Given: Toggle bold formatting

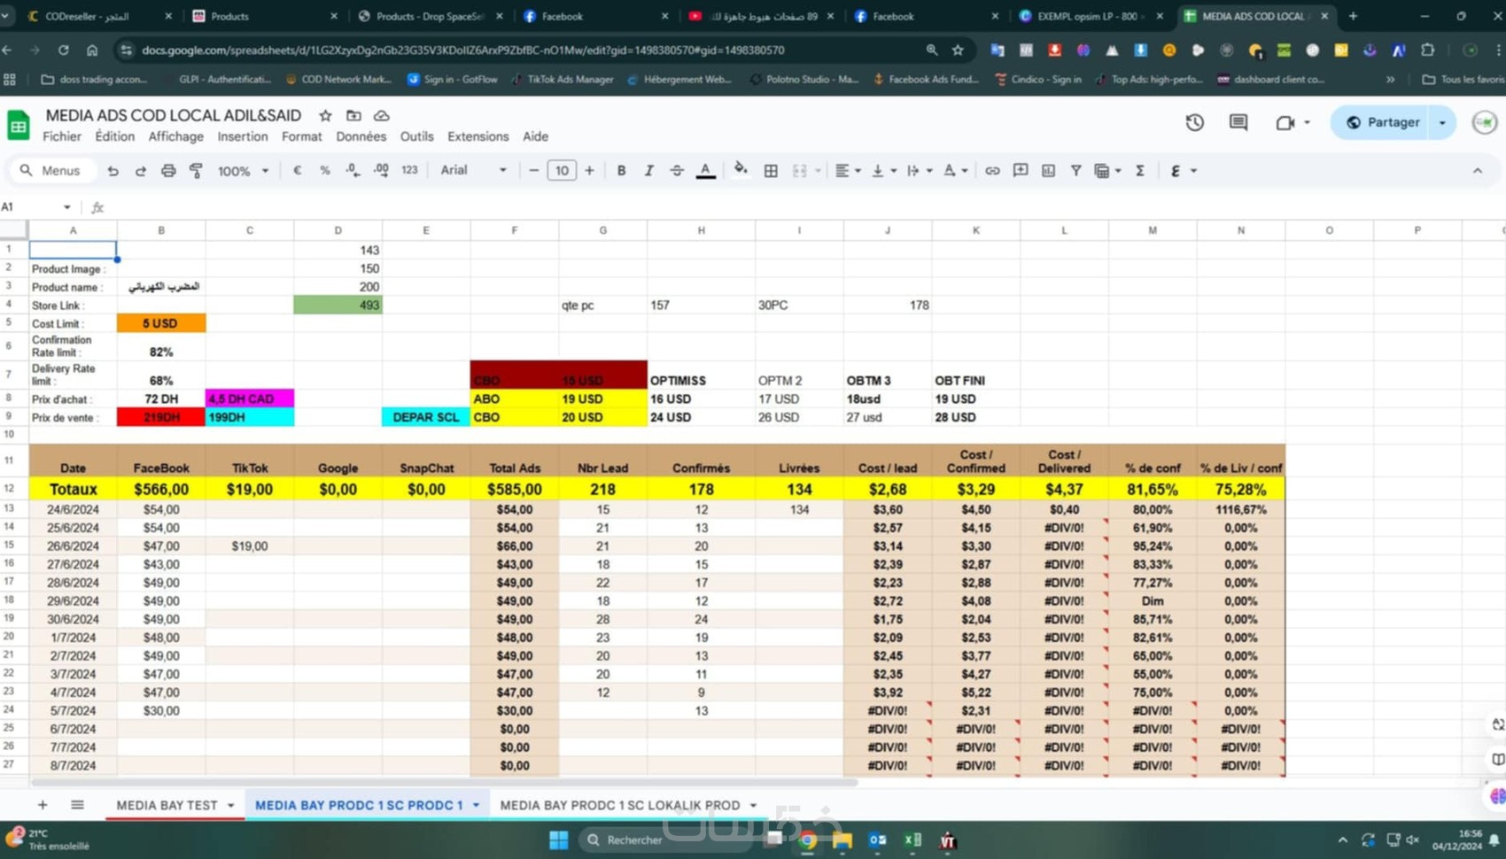Looking at the screenshot, I should coord(621,171).
